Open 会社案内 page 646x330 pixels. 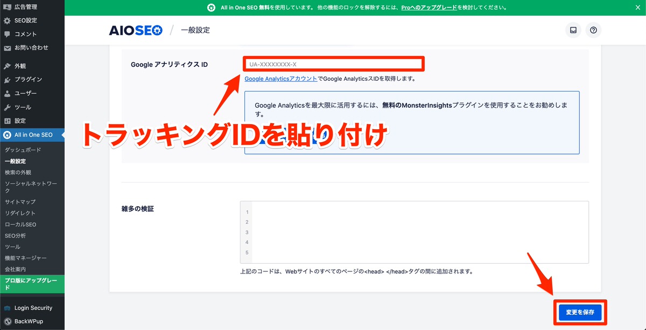tap(15, 269)
